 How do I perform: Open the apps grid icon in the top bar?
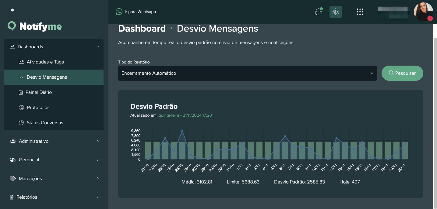click(x=360, y=12)
